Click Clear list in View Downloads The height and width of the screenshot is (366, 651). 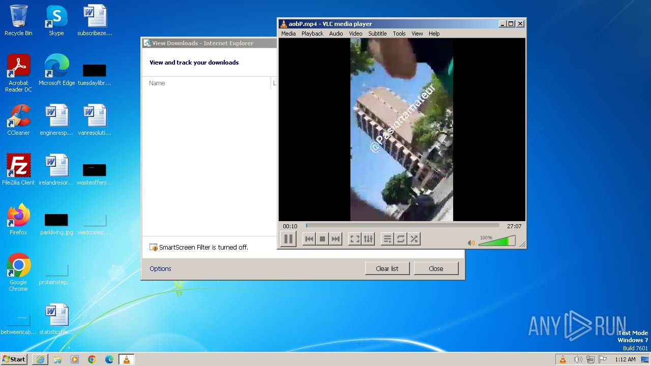(387, 268)
